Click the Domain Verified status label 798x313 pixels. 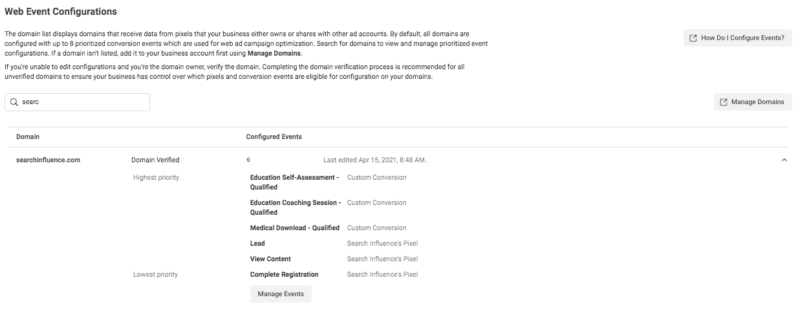tap(155, 160)
